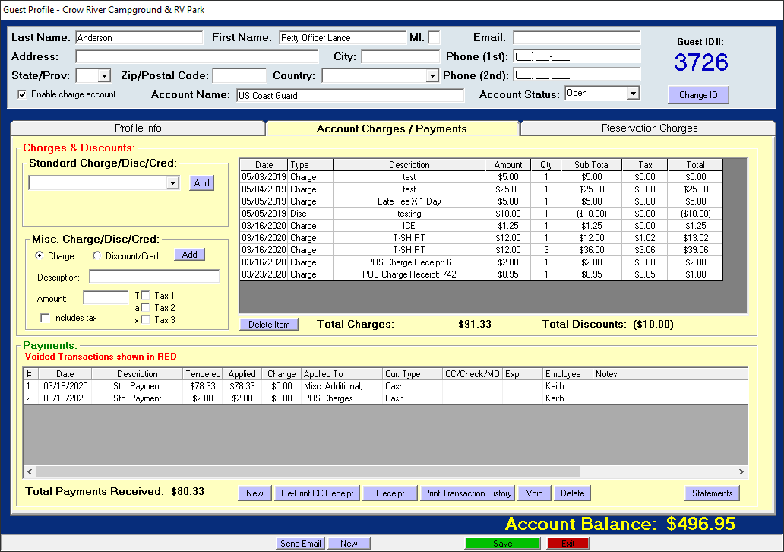
Task: Select the Charge radio button
Action: pos(39,255)
